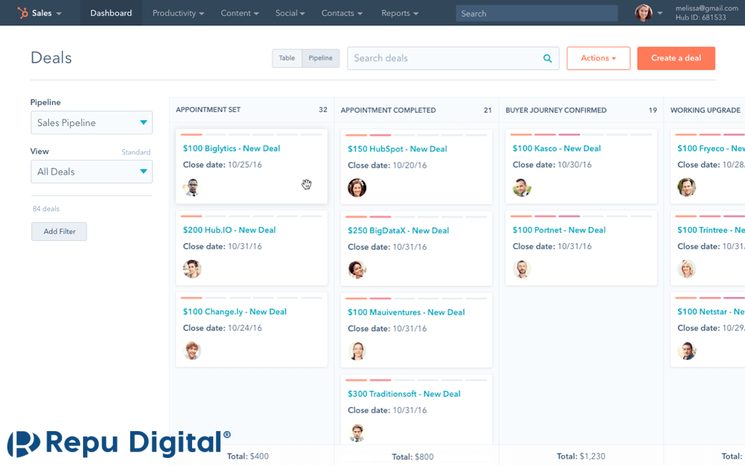This screenshot has width=745, height=466.
Task: Click 'Total: $1,230' under Buyer Journey Confirmed
Action: tap(581, 456)
